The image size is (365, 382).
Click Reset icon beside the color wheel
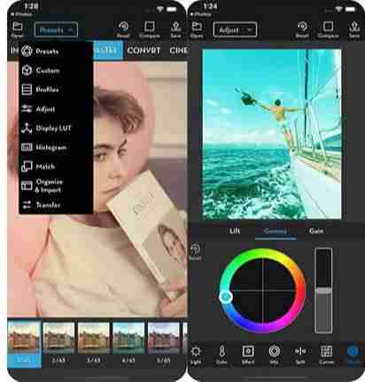click(x=195, y=252)
